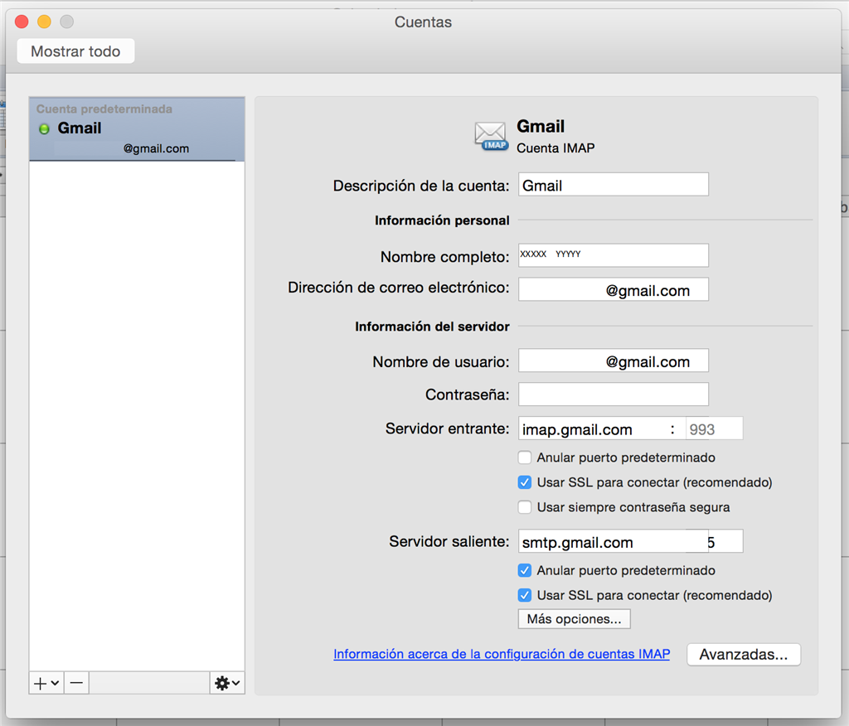The width and height of the screenshot is (849, 726).
Task: Click the IMAP envelope account icon
Action: click(x=491, y=136)
